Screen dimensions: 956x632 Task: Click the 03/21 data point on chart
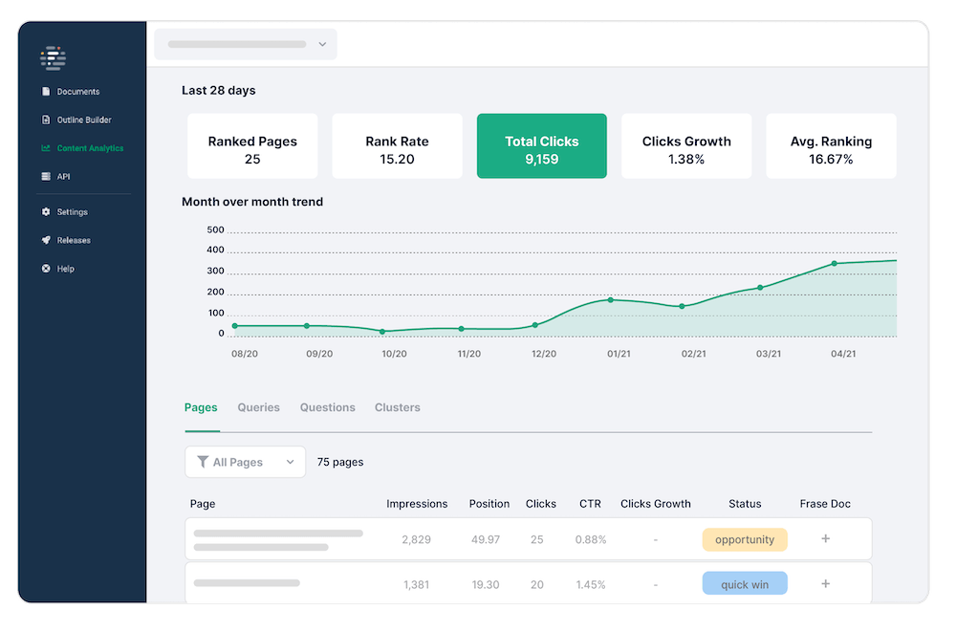(x=760, y=288)
